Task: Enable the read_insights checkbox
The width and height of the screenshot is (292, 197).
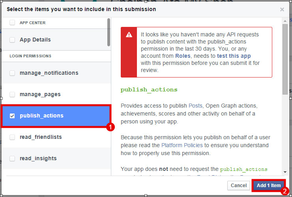Action: pos(12,159)
